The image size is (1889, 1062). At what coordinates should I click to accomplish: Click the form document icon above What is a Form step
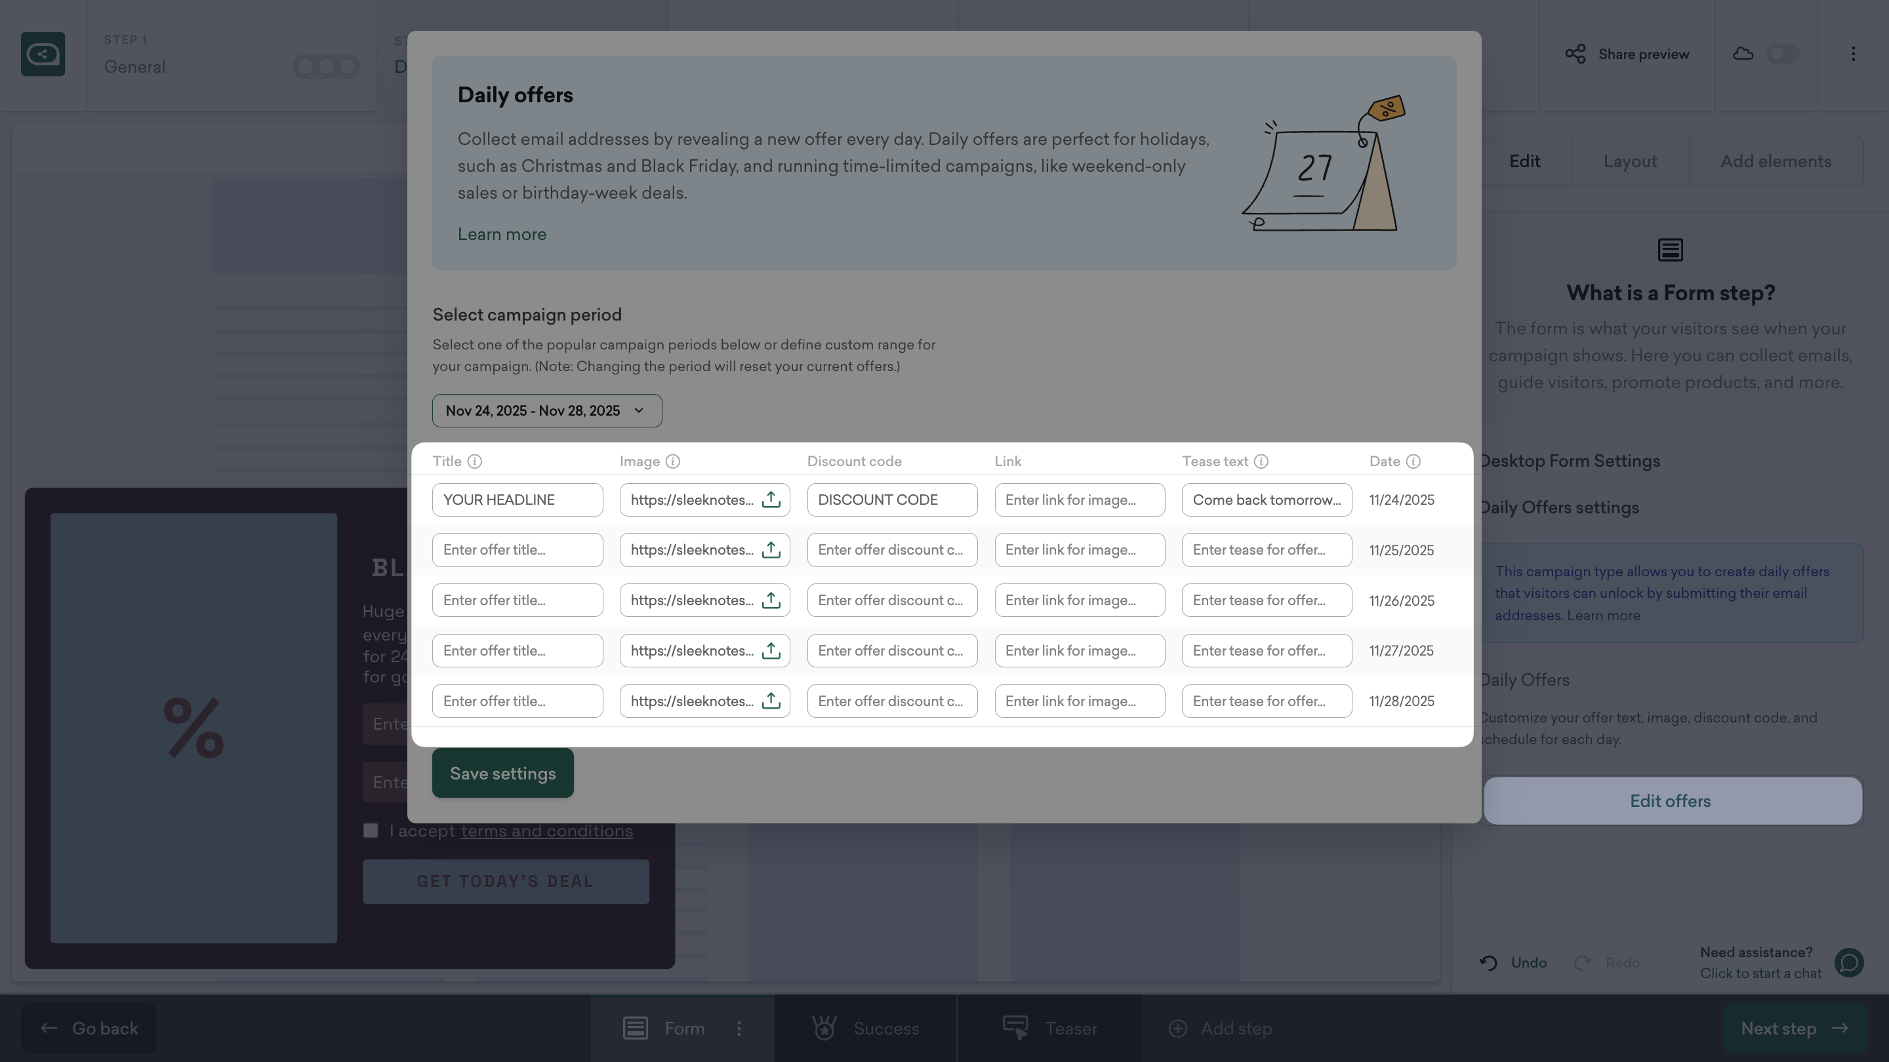[x=1671, y=250]
